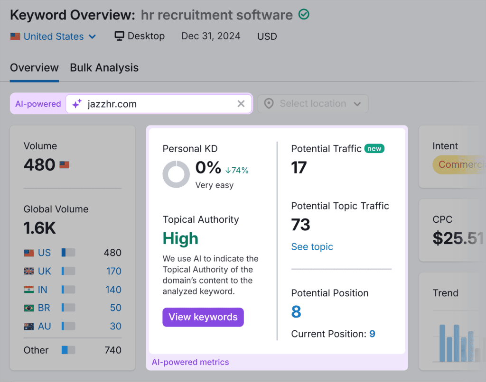Click the location pin icon
Image resolution: width=486 pixels, height=382 pixels.
(269, 104)
